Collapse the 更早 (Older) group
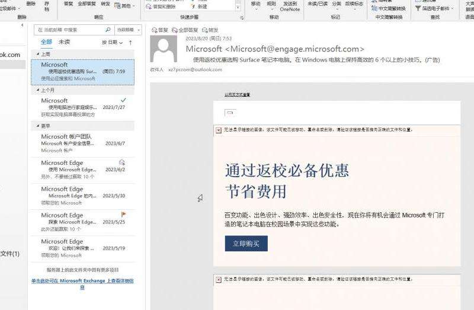Viewport: 474px width, 310px height. (x=38, y=126)
